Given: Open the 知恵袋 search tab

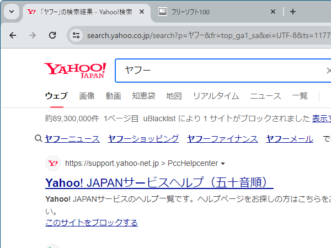Looking at the screenshot, I should coord(143,96).
